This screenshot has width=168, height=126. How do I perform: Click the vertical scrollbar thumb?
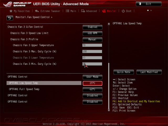(x=109, y=86)
